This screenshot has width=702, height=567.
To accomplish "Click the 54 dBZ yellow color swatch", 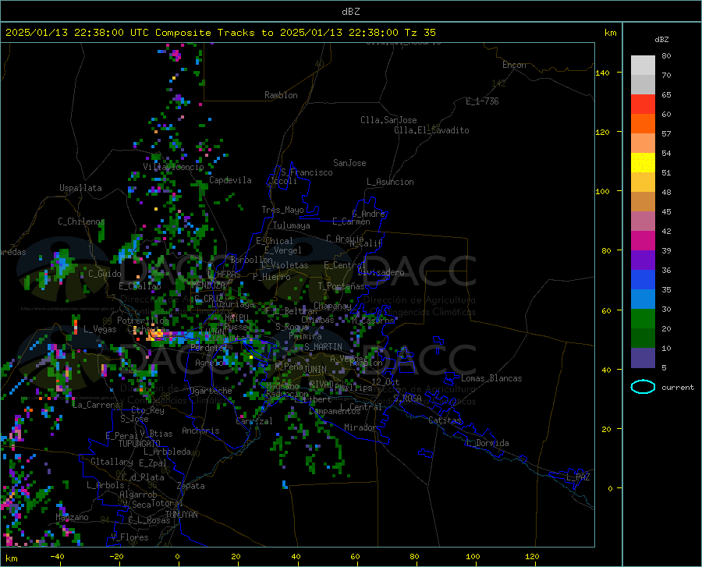I will pos(643,162).
